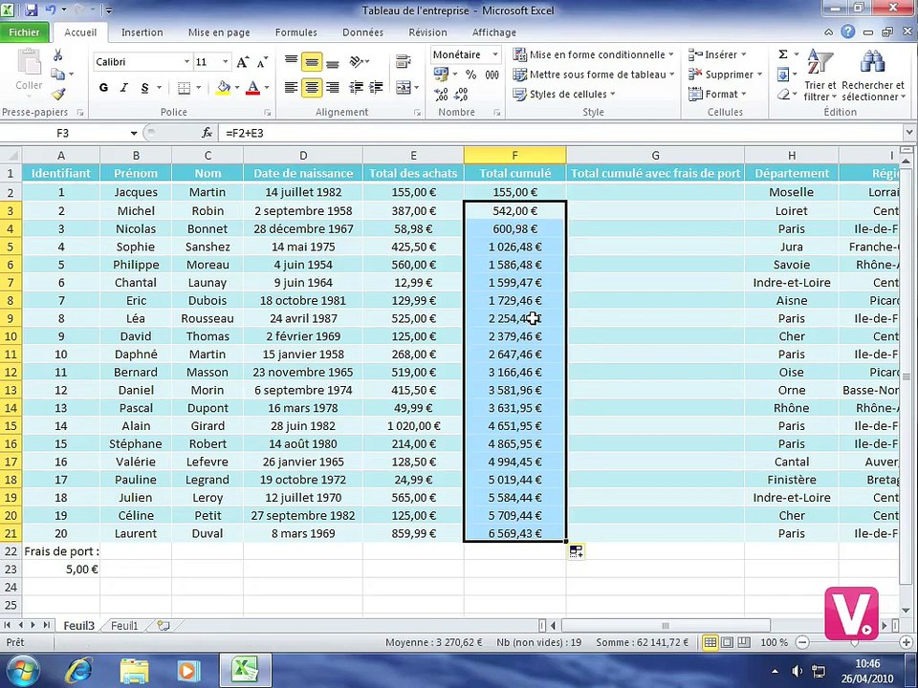
Task: Open the Calibri font name dropdown
Action: click(186, 62)
